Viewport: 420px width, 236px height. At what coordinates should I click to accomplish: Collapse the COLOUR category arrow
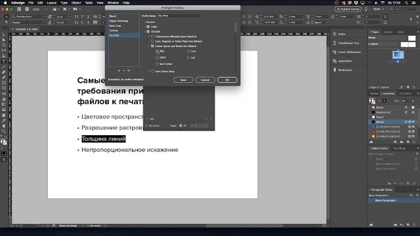146,31
